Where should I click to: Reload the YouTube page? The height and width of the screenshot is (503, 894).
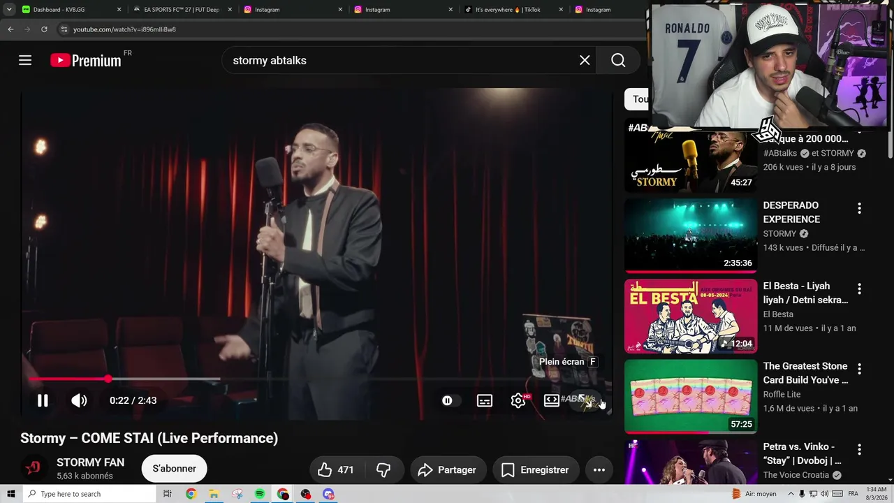[x=44, y=29]
